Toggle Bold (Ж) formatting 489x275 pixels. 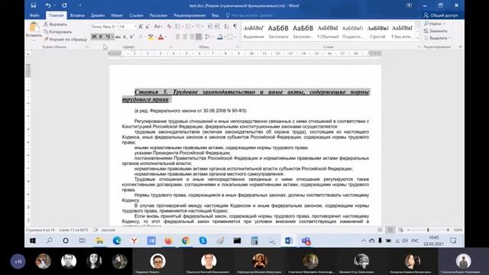tap(94, 37)
